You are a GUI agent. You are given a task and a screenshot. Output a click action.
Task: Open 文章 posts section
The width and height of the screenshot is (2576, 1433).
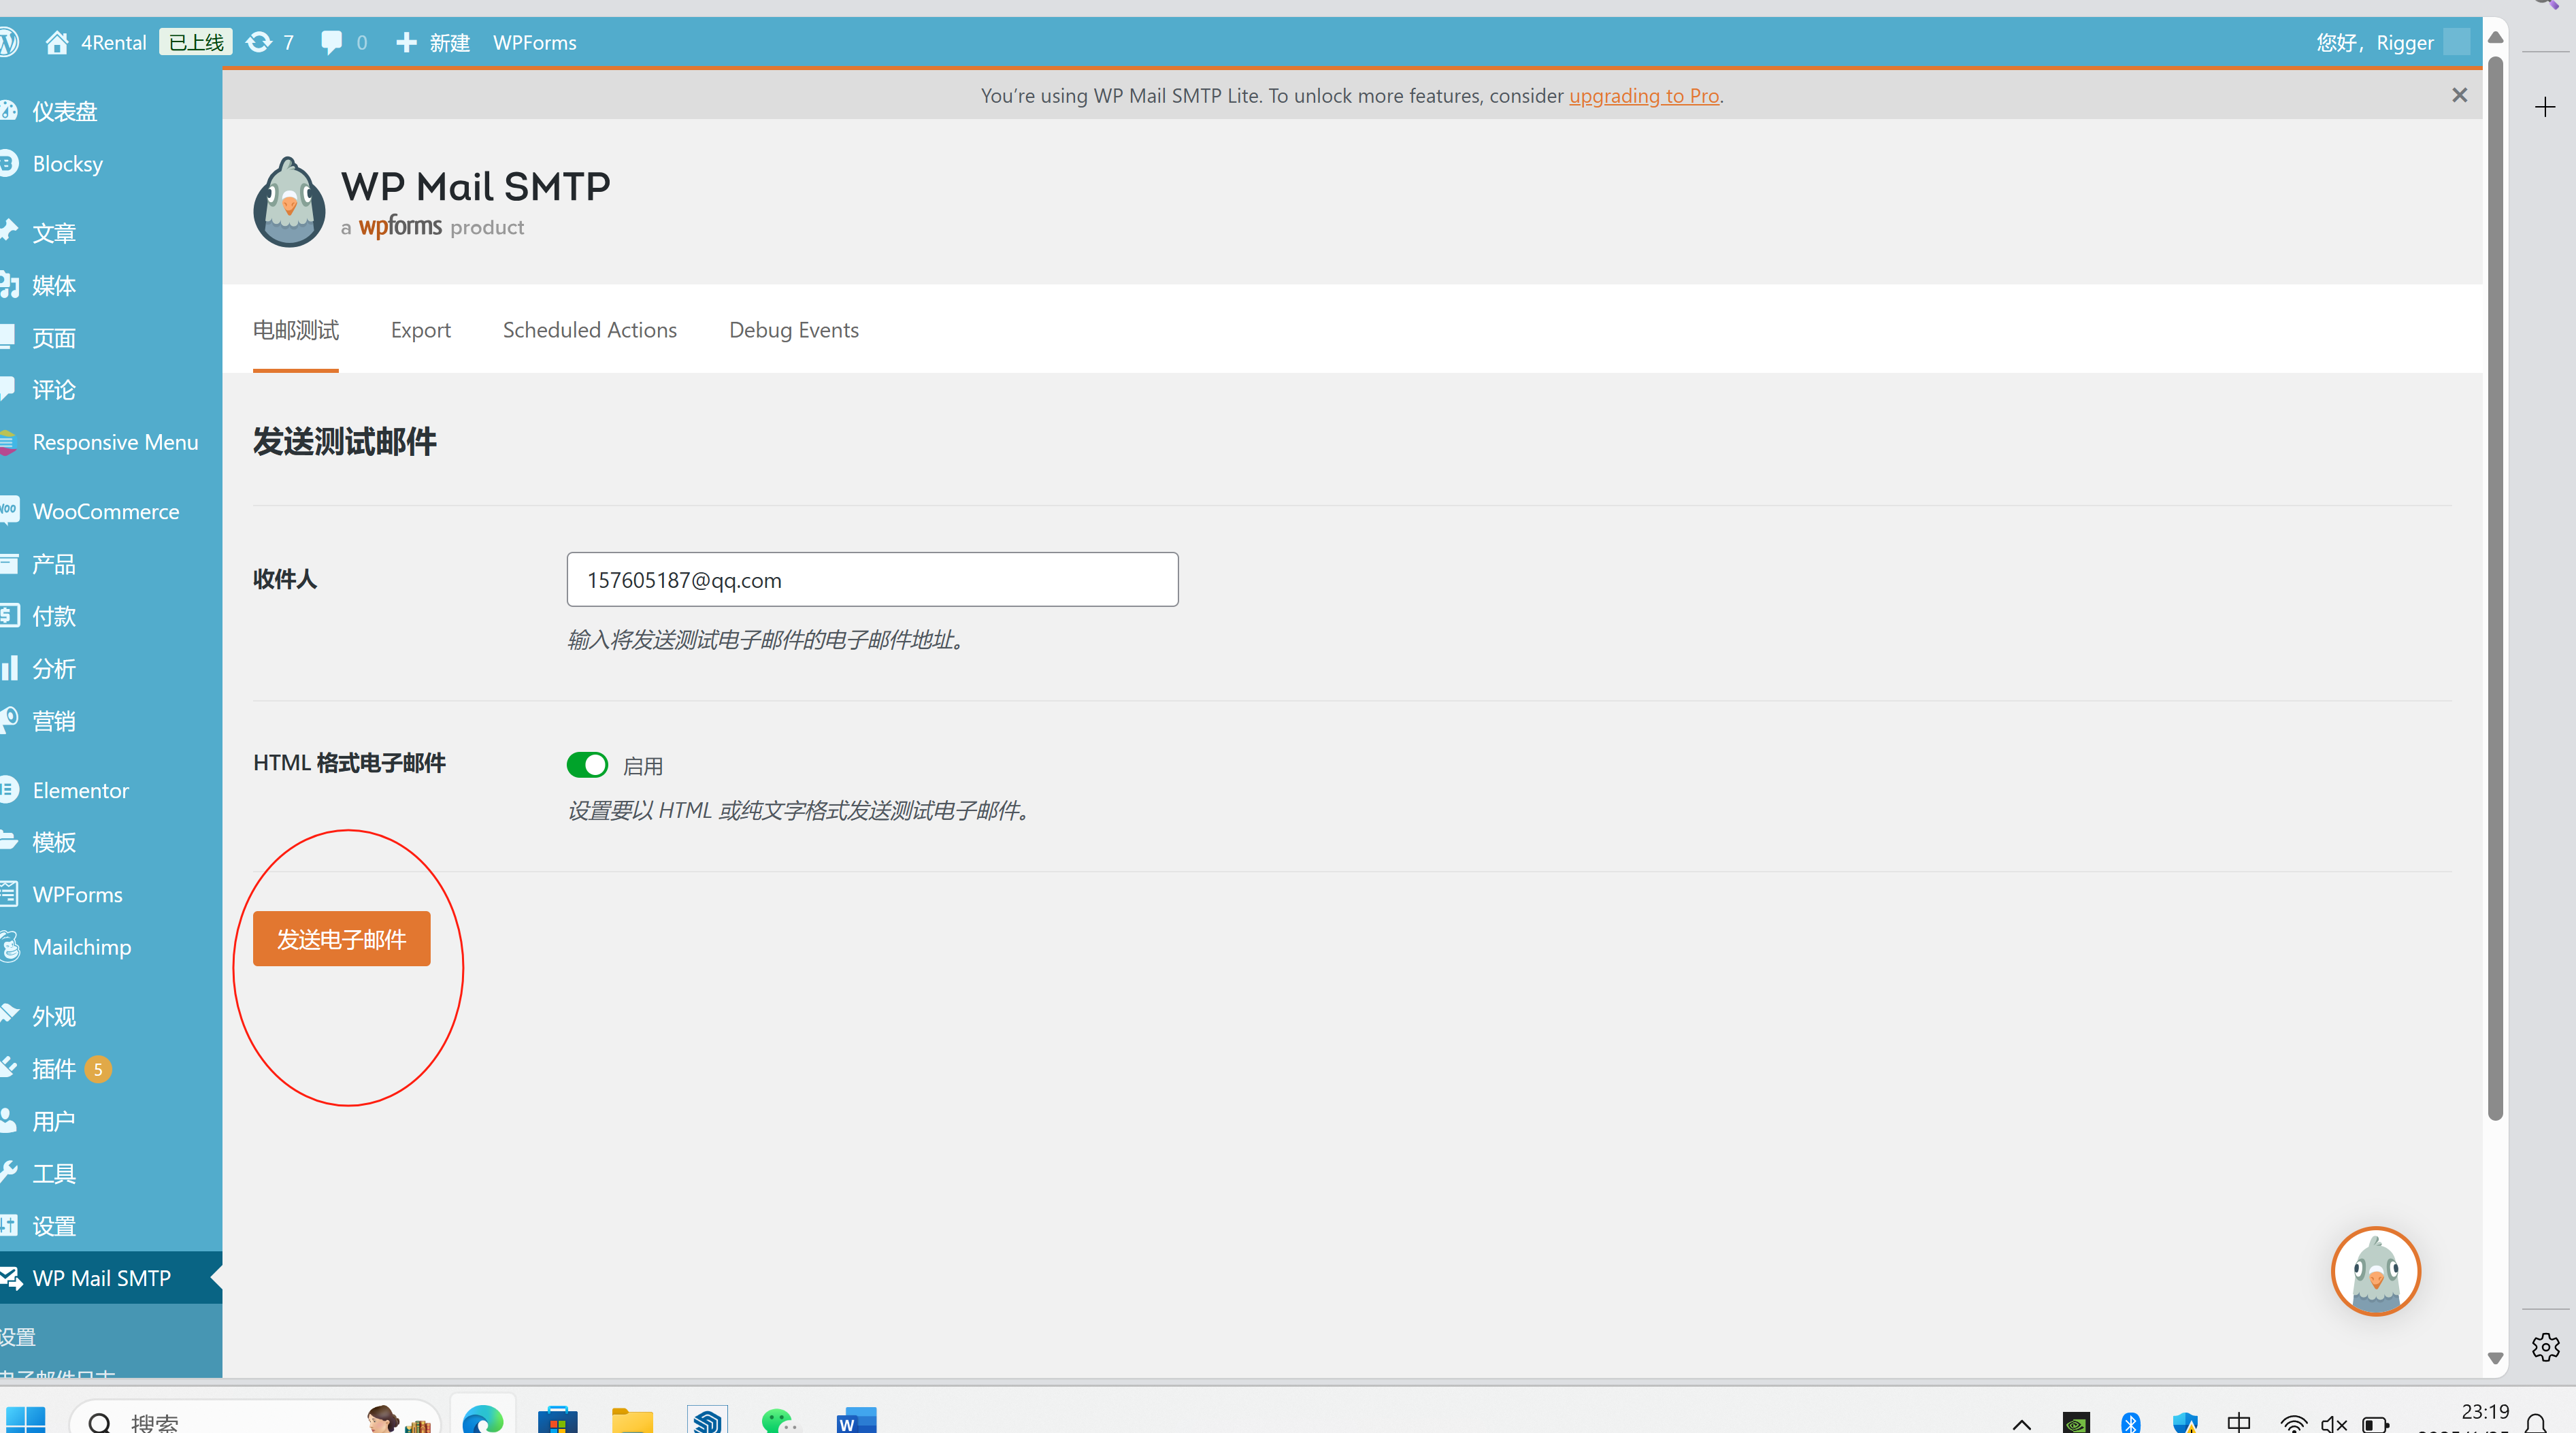point(54,232)
